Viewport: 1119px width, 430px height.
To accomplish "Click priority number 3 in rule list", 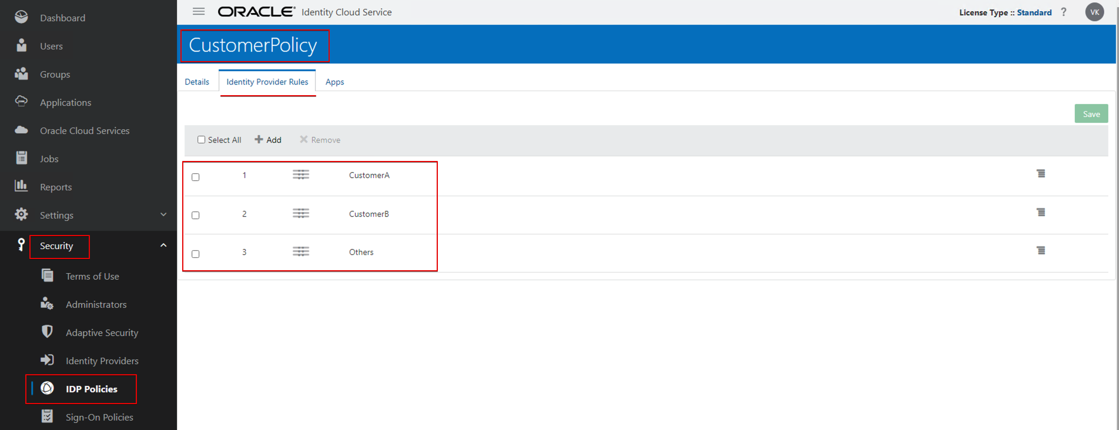I will [244, 252].
